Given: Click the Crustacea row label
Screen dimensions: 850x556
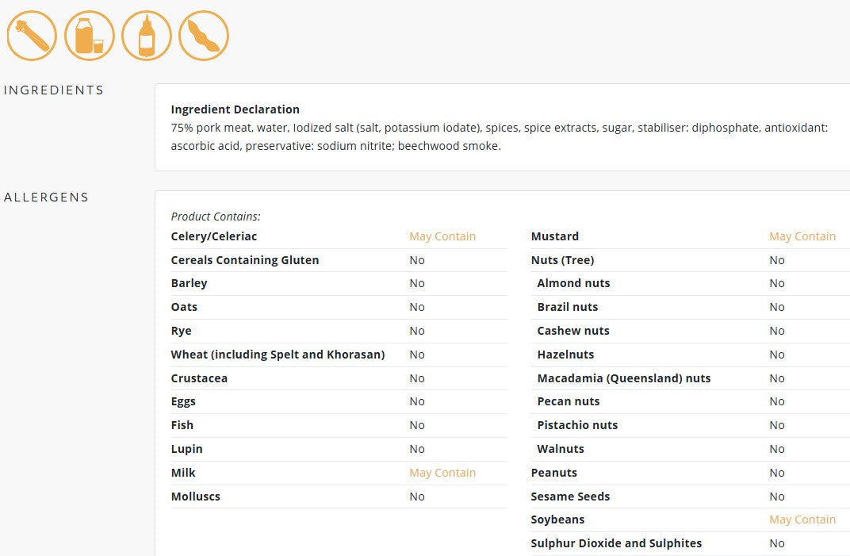Looking at the screenshot, I should tap(200, 378).
